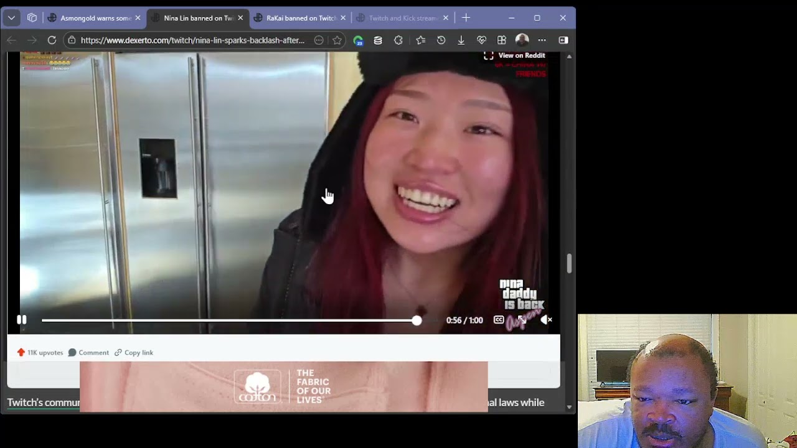Close the Twitch and Kick tab
This screenshot has width=797, height=448.
point(446,18)
